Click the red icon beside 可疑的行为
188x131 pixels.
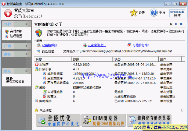(129, 45)
